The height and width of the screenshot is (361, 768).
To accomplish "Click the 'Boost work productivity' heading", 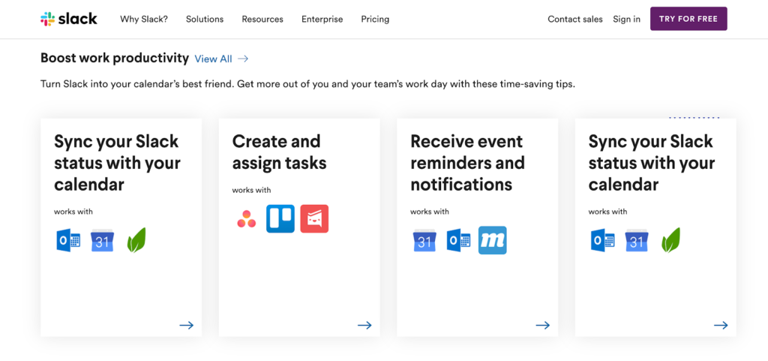I will tap(115, 59).
